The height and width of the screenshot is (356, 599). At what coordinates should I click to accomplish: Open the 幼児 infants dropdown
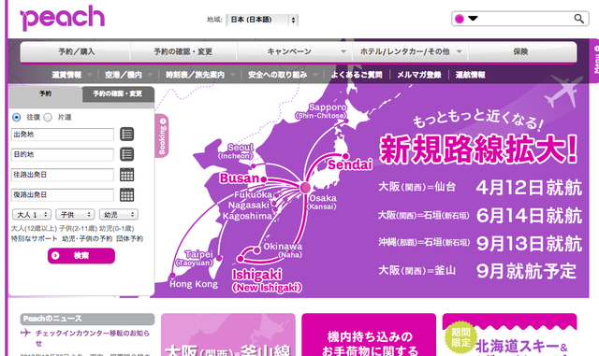coord(119,215)
